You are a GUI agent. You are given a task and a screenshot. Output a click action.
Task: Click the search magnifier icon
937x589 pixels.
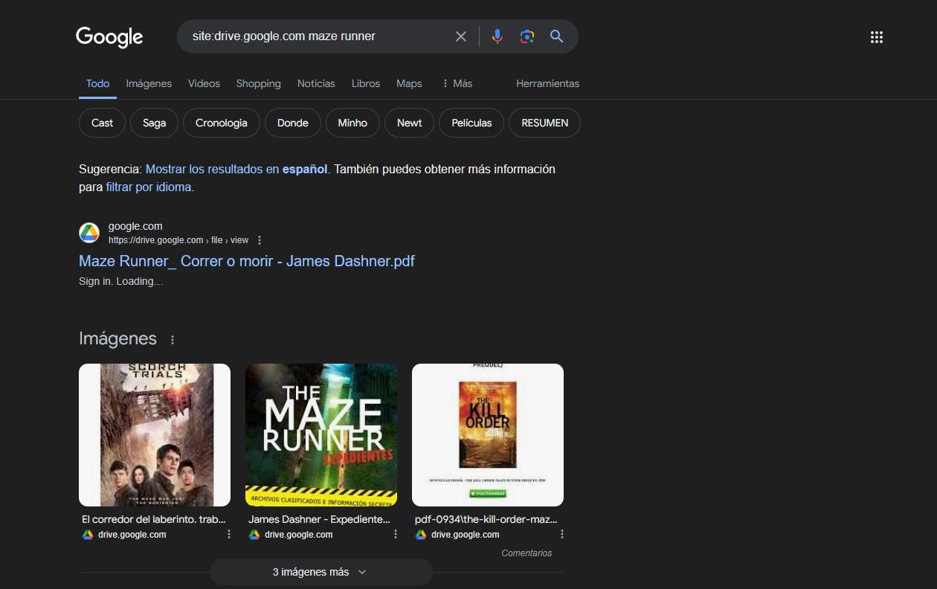point(556,36)
